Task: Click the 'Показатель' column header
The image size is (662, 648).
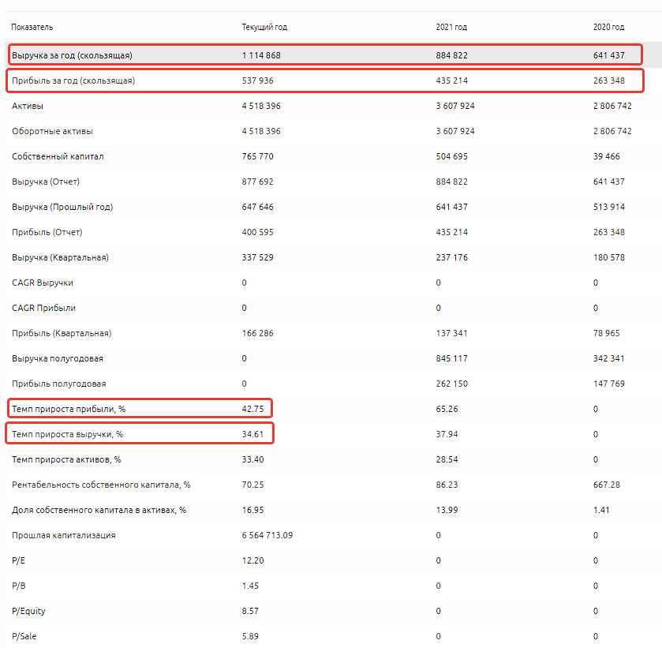Action: point(32,27)
